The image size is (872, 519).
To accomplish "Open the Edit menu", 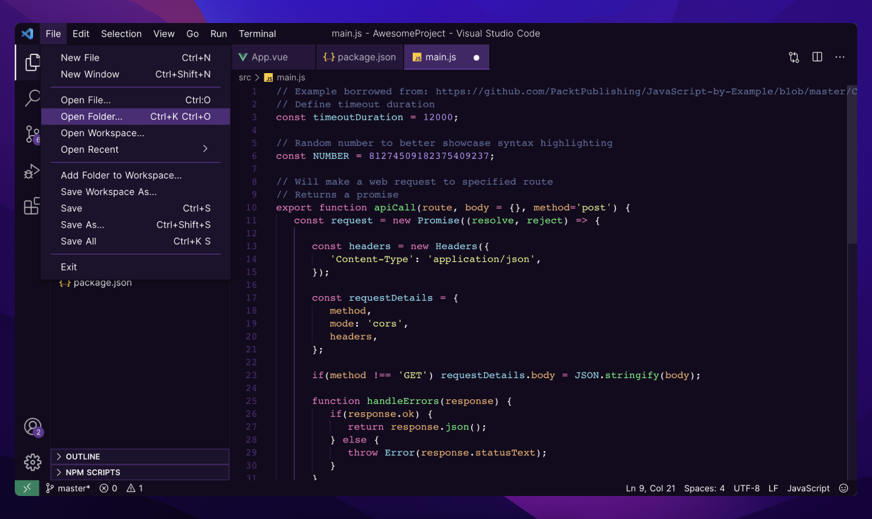I will (81, 34).
